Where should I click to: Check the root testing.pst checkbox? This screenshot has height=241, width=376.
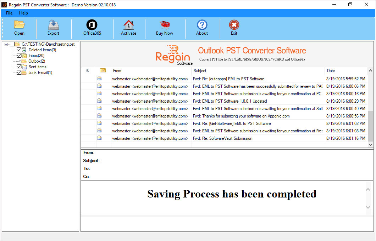coord(12,44)
